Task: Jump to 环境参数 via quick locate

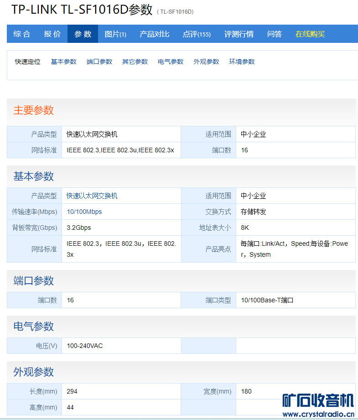Action: tap(242, 62)
